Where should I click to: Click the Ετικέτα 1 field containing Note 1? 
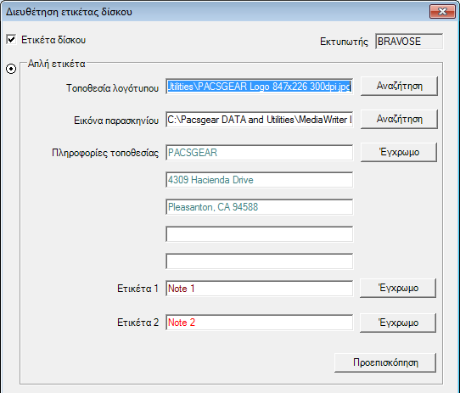tap(260, 289)
